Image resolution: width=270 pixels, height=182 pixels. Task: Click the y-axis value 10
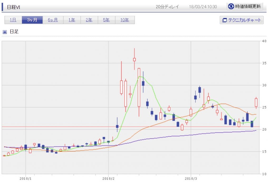click(x=264, y=174)
